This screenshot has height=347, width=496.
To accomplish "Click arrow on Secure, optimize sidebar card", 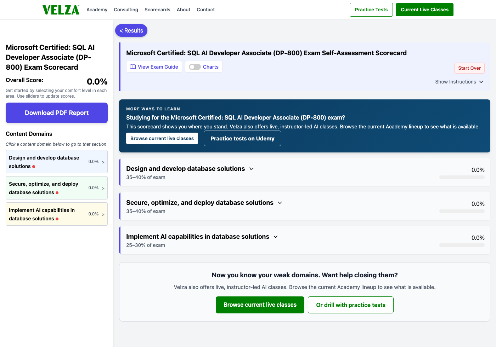I will point(103,188).
